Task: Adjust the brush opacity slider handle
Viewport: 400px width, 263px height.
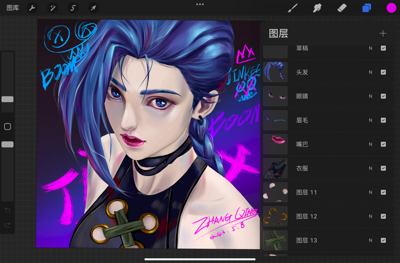Action: pos(7,145)
